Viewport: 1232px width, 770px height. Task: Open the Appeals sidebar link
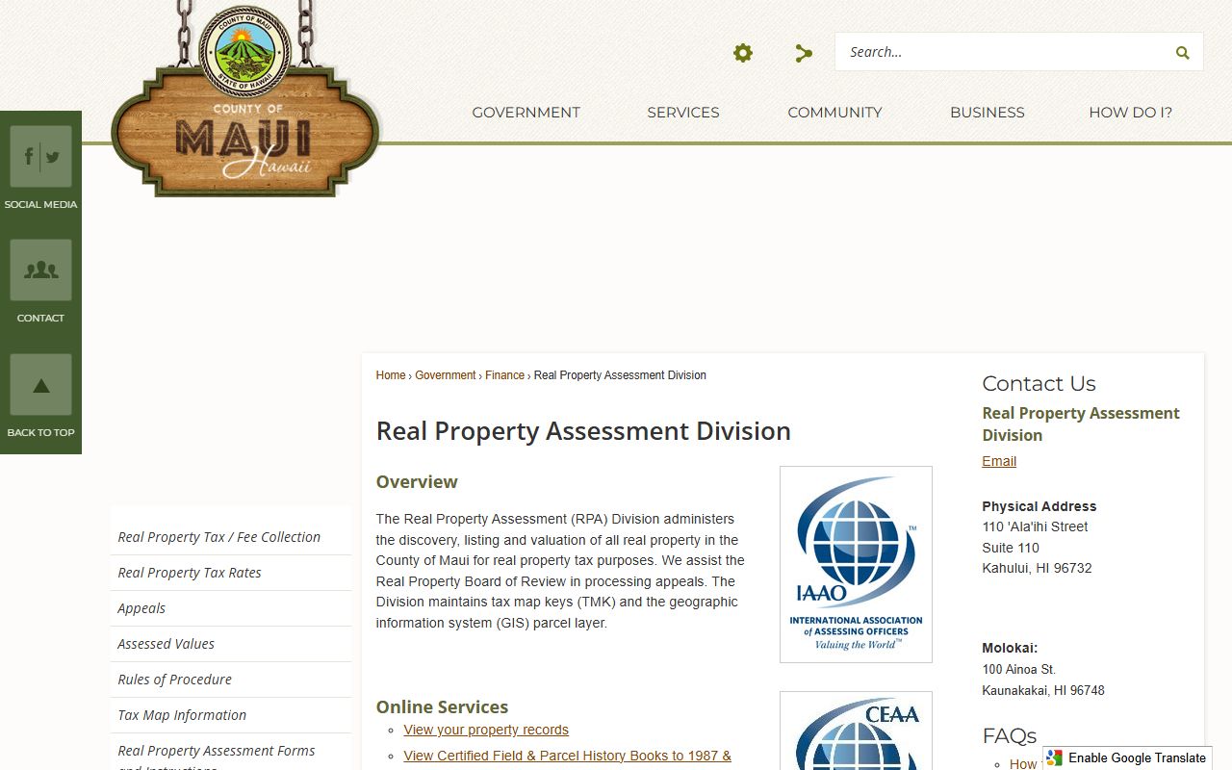click(231, 608)
